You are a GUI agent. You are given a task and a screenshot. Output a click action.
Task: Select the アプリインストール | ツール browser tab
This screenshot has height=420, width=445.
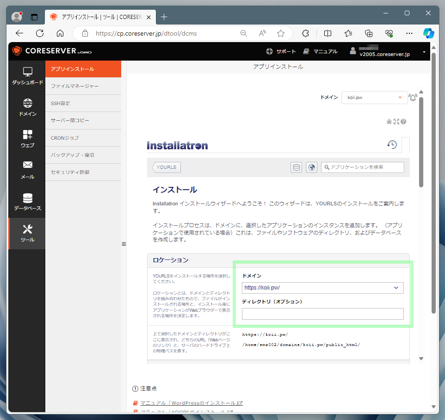point(100,17)
